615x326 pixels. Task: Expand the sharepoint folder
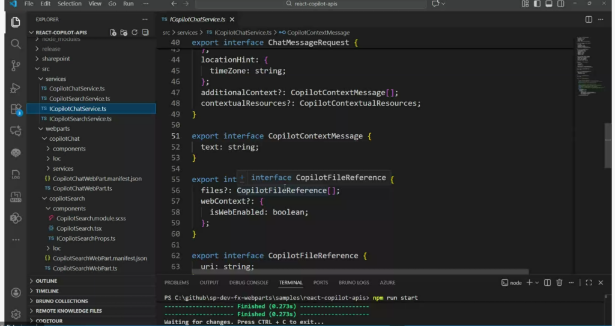pyautogui.click(x=55, y=59)
